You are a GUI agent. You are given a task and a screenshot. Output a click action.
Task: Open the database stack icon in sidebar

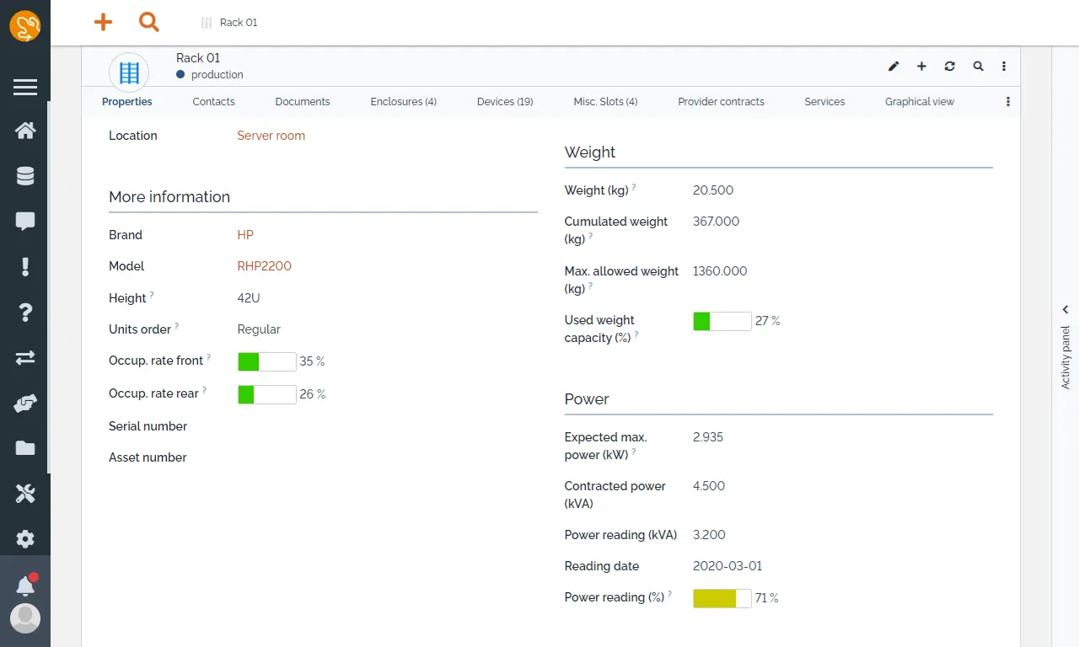(x=25, y=176)
